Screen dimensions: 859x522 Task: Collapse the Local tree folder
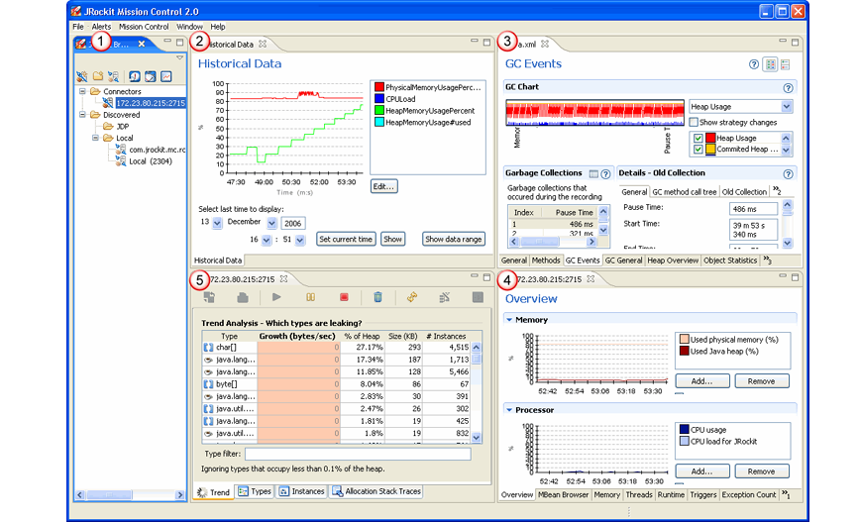[95, 138]
